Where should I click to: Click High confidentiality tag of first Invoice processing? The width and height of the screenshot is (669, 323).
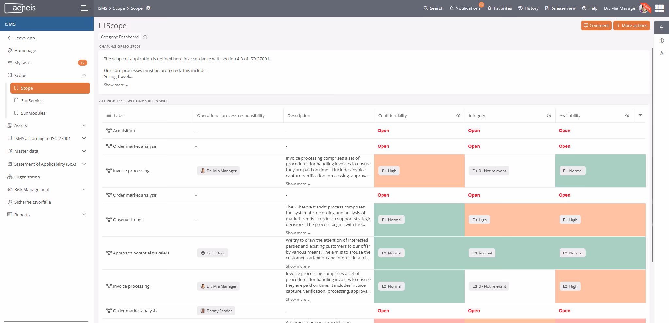click(x=389, y=171)
